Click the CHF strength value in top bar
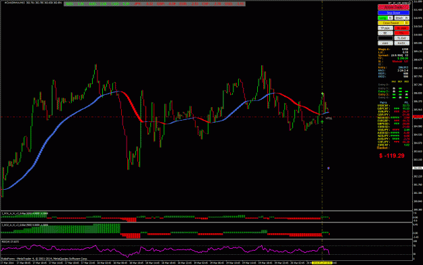The width and height of the screenshot is (423, 265). tap(217, 4)
